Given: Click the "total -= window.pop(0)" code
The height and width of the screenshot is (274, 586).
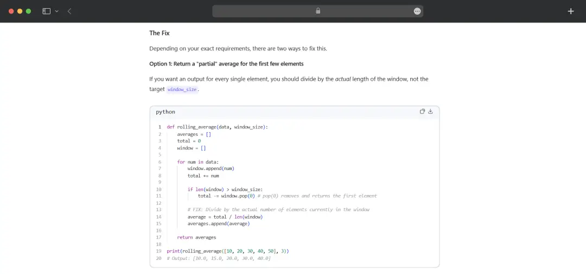Looking at the screenshot, I should click(226, 196).
